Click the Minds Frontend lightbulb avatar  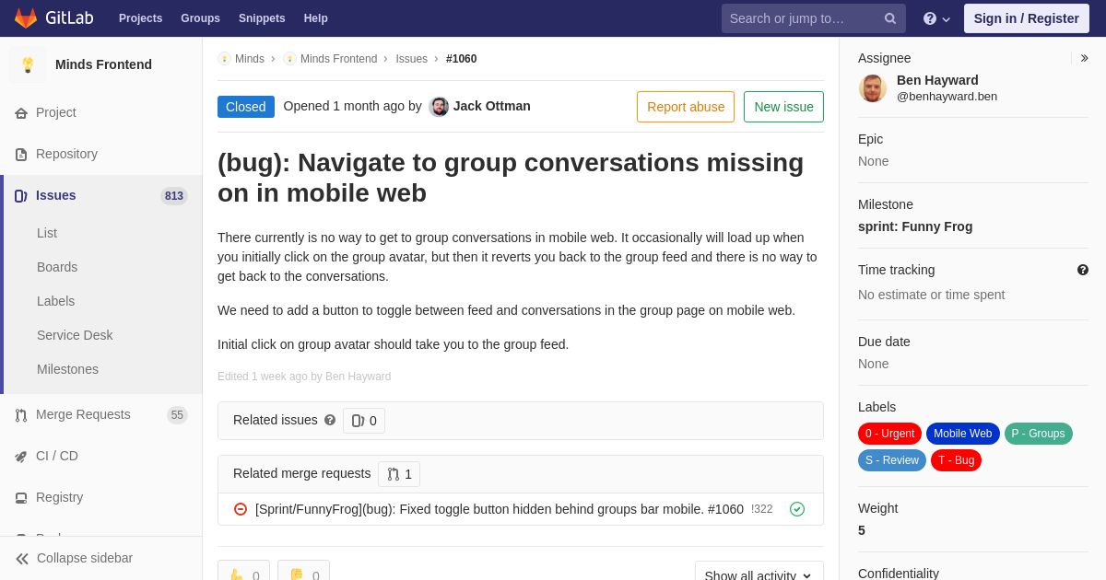28,64
